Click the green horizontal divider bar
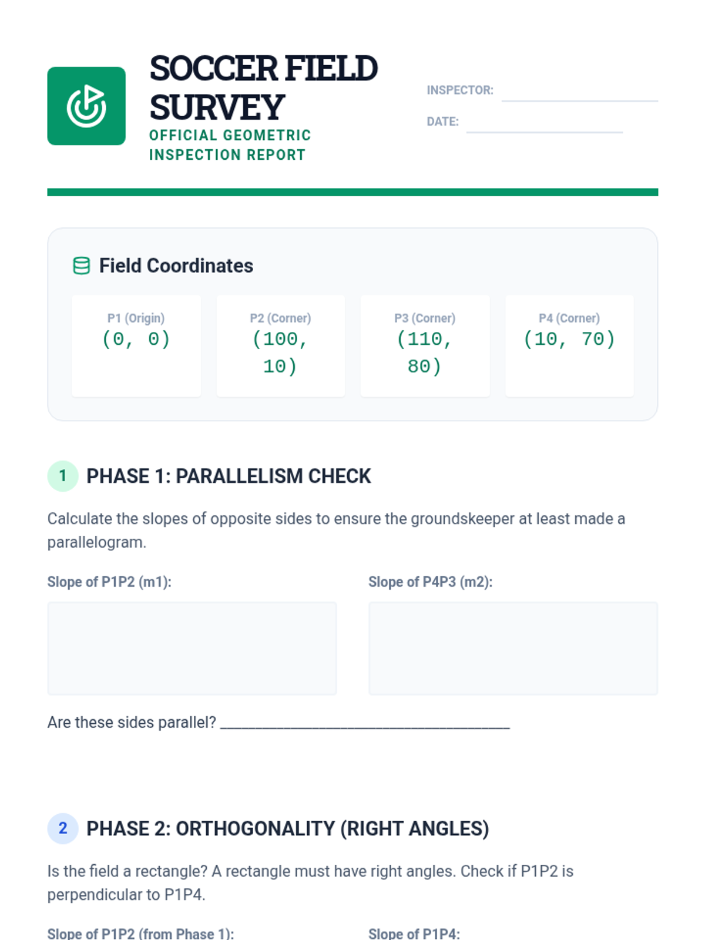This screenshot has width=705, height=940. click(x=352, y=192)
